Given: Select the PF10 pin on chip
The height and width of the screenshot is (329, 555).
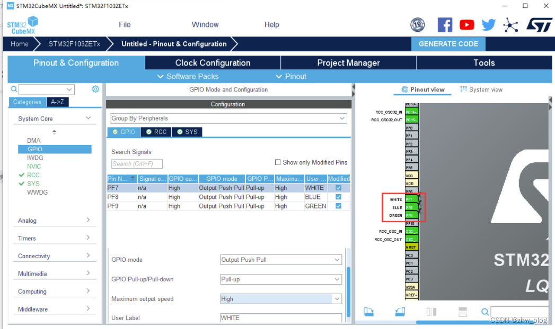Looking at the screenshot, I should [411, 223].
